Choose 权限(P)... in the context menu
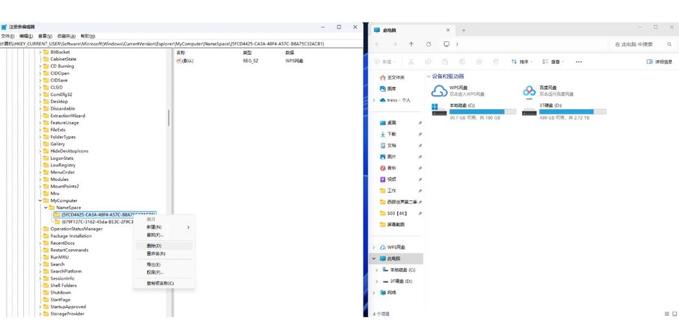Viewport: 679px width, 323px height. pos(163,273)
